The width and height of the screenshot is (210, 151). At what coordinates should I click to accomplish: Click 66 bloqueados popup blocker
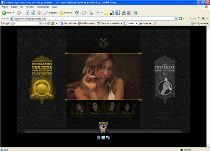click(86, 23)
